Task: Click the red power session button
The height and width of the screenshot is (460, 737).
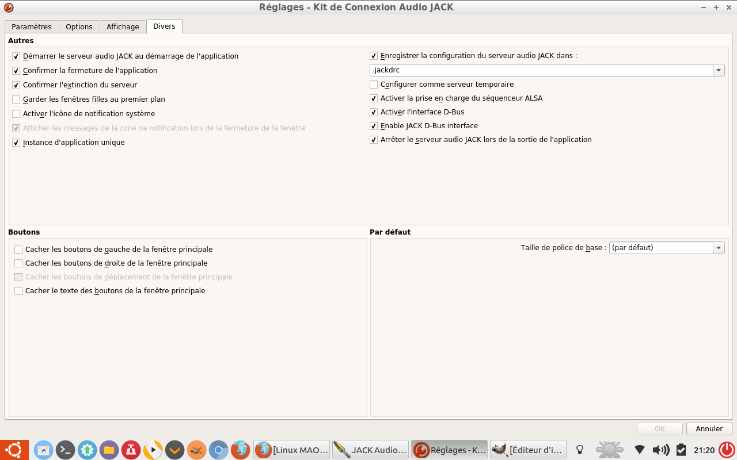Action: tap(727, 450)
